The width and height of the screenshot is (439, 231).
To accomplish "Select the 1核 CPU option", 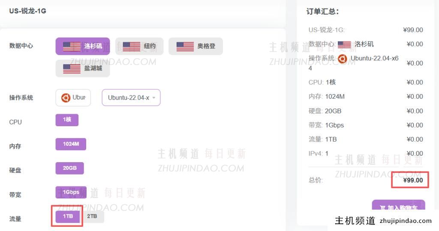I will [67, 120].
